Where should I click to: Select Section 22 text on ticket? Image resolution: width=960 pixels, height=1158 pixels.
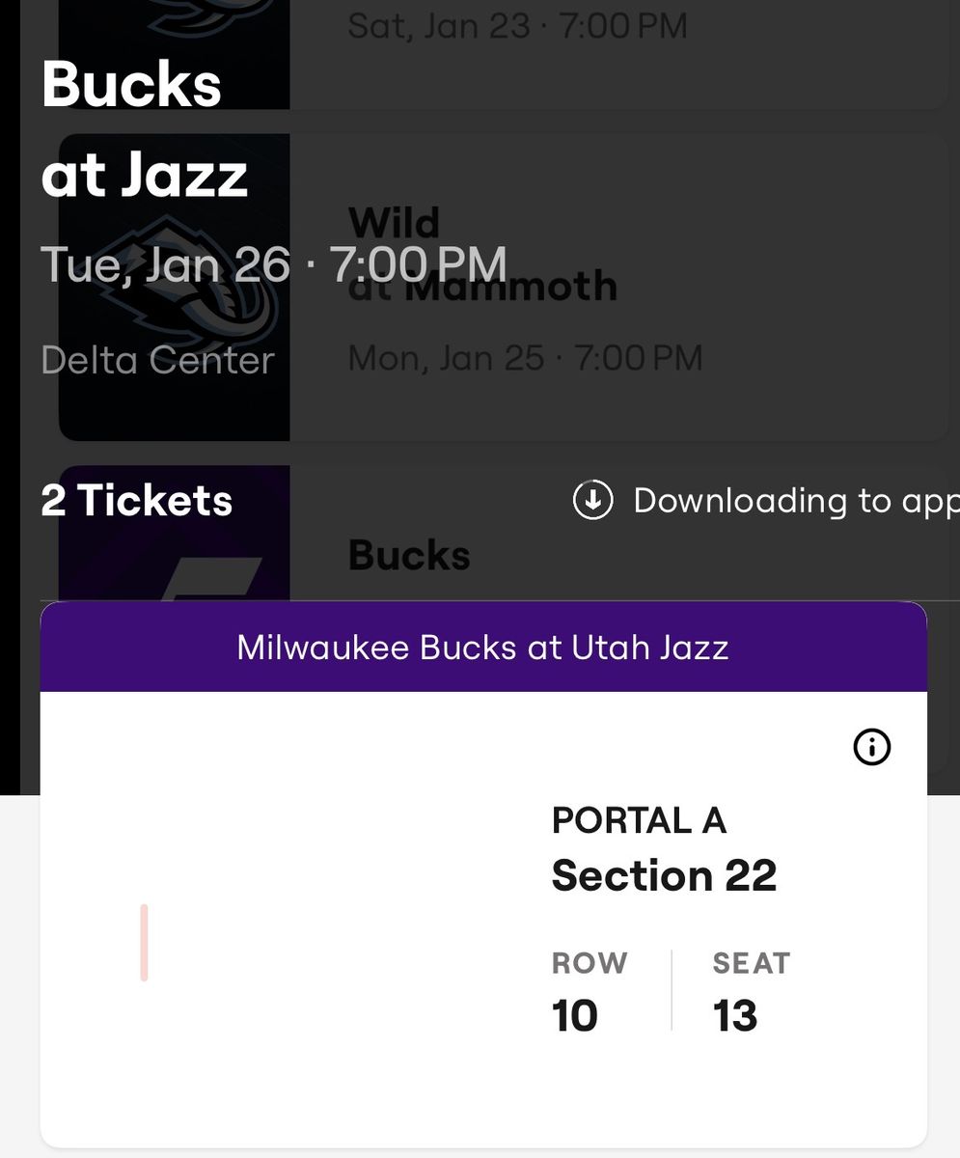(x=664, y=875)
